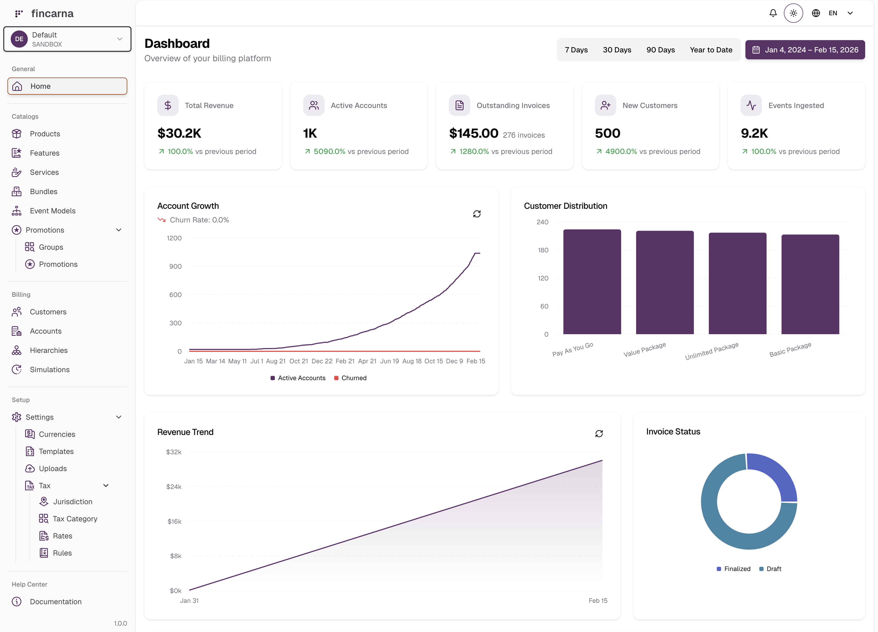Select the 30 Days time range
Image resolution: width=878 pixels, height=632 pixels.
[617, 49]
